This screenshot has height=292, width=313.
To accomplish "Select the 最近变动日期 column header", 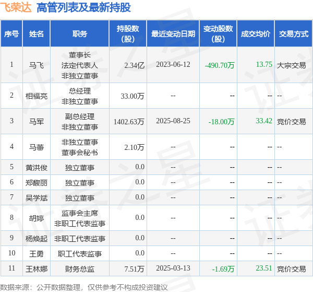I will tap(173, 34).
